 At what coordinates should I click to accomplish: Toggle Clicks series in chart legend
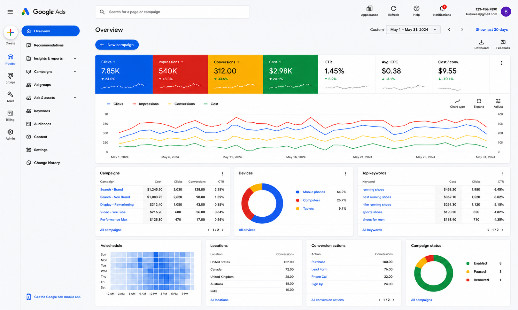tap(115, 104)
